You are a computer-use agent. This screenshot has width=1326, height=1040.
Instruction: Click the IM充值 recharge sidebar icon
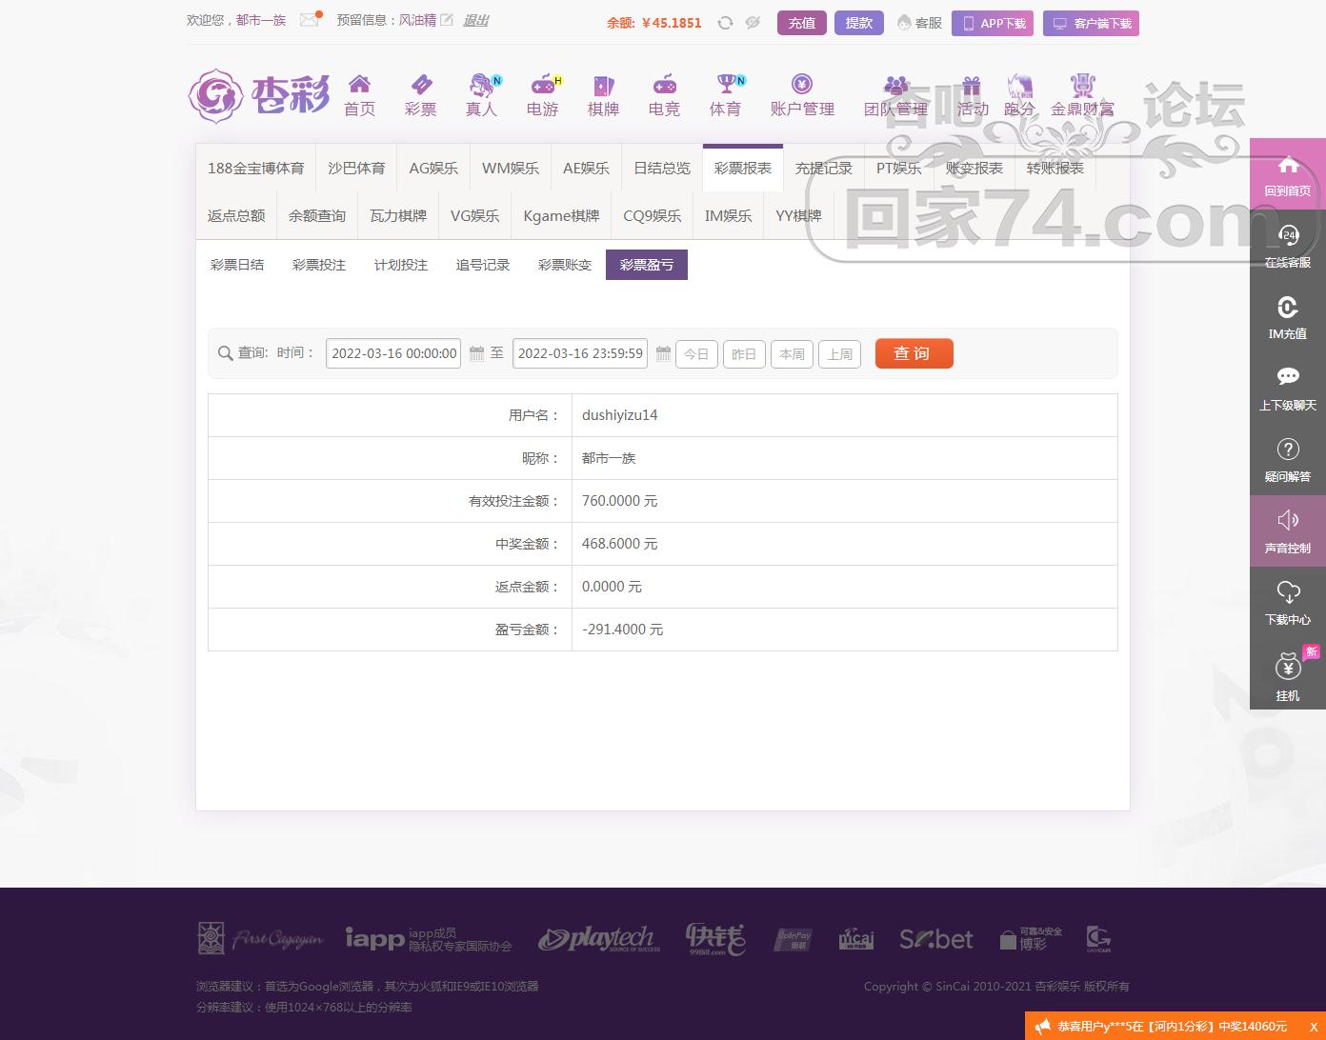pyautogui.click(x=1288, y=317)
